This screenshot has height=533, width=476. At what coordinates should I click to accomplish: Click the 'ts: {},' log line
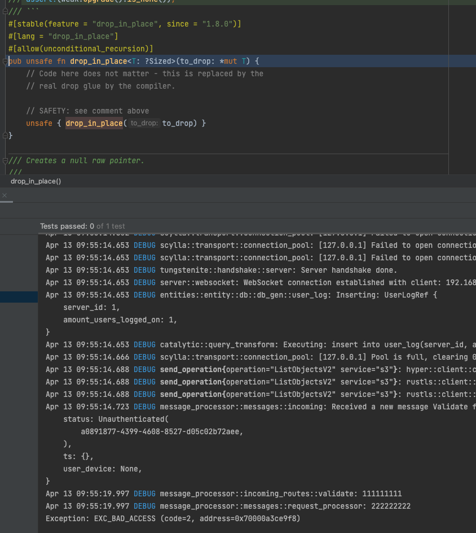tap(78, 457)
